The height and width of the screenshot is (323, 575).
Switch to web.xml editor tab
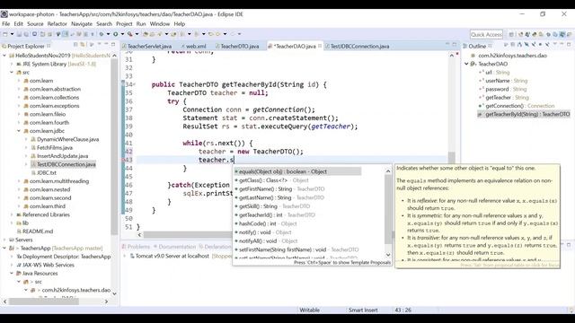[193, 46]
